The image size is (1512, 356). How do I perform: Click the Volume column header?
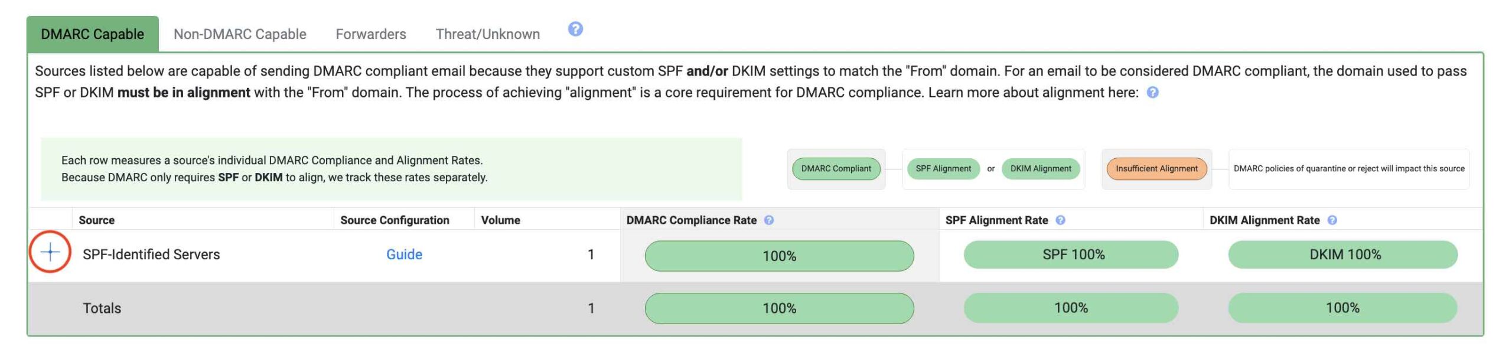point(500,220)
